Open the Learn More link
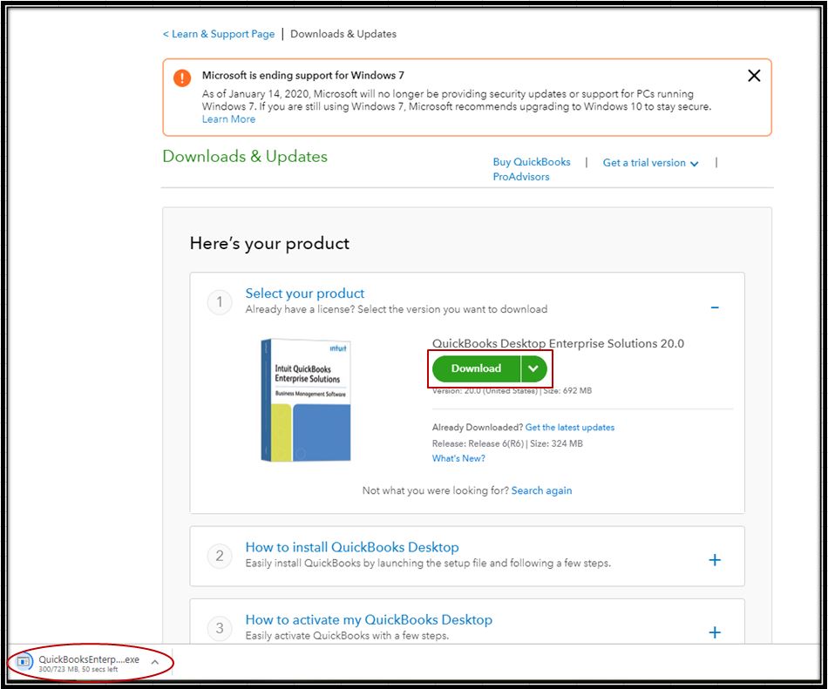828x689 pixels. (x=228, y=119)
